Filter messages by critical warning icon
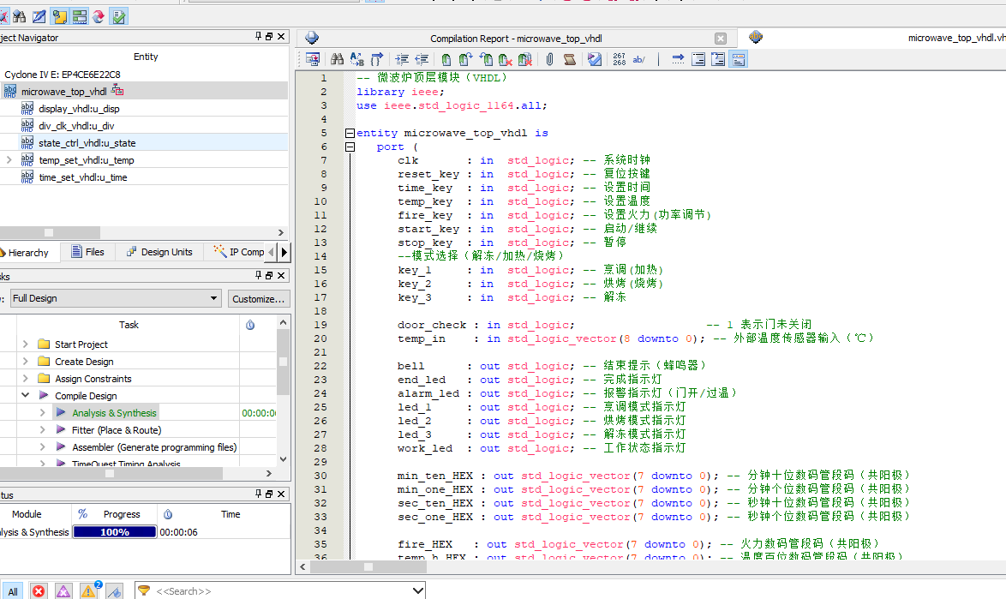1006x599 pixels. 63,591
